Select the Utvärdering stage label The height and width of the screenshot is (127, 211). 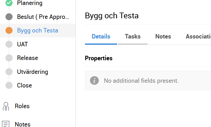click(x=32, y=72)
